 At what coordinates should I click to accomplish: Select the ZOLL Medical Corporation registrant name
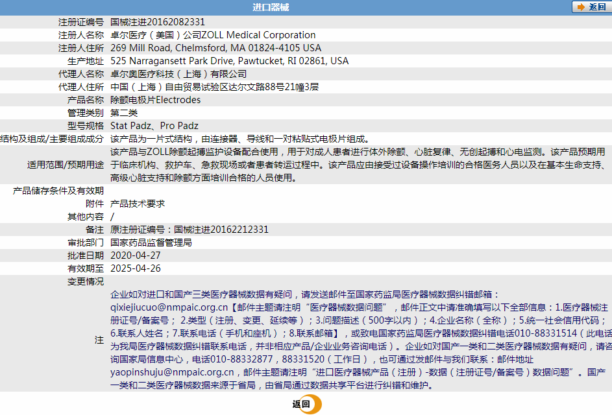[x=213, y=35]
